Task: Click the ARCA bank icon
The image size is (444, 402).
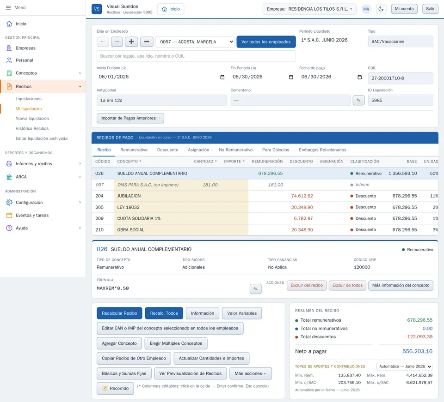Action: coord(9,177)
